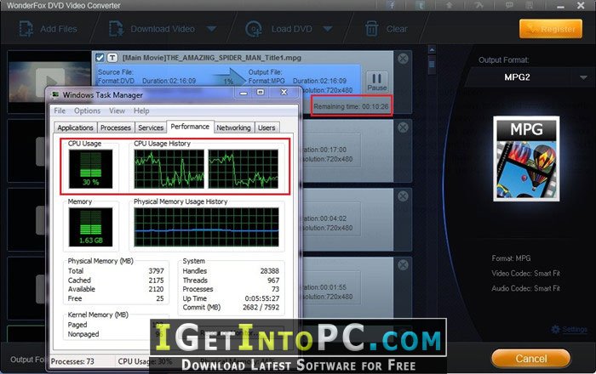This screenshot has width=596, height=374.
Task: Pause the current conversion
Action: pyautogui.click(x=376, y=82)
